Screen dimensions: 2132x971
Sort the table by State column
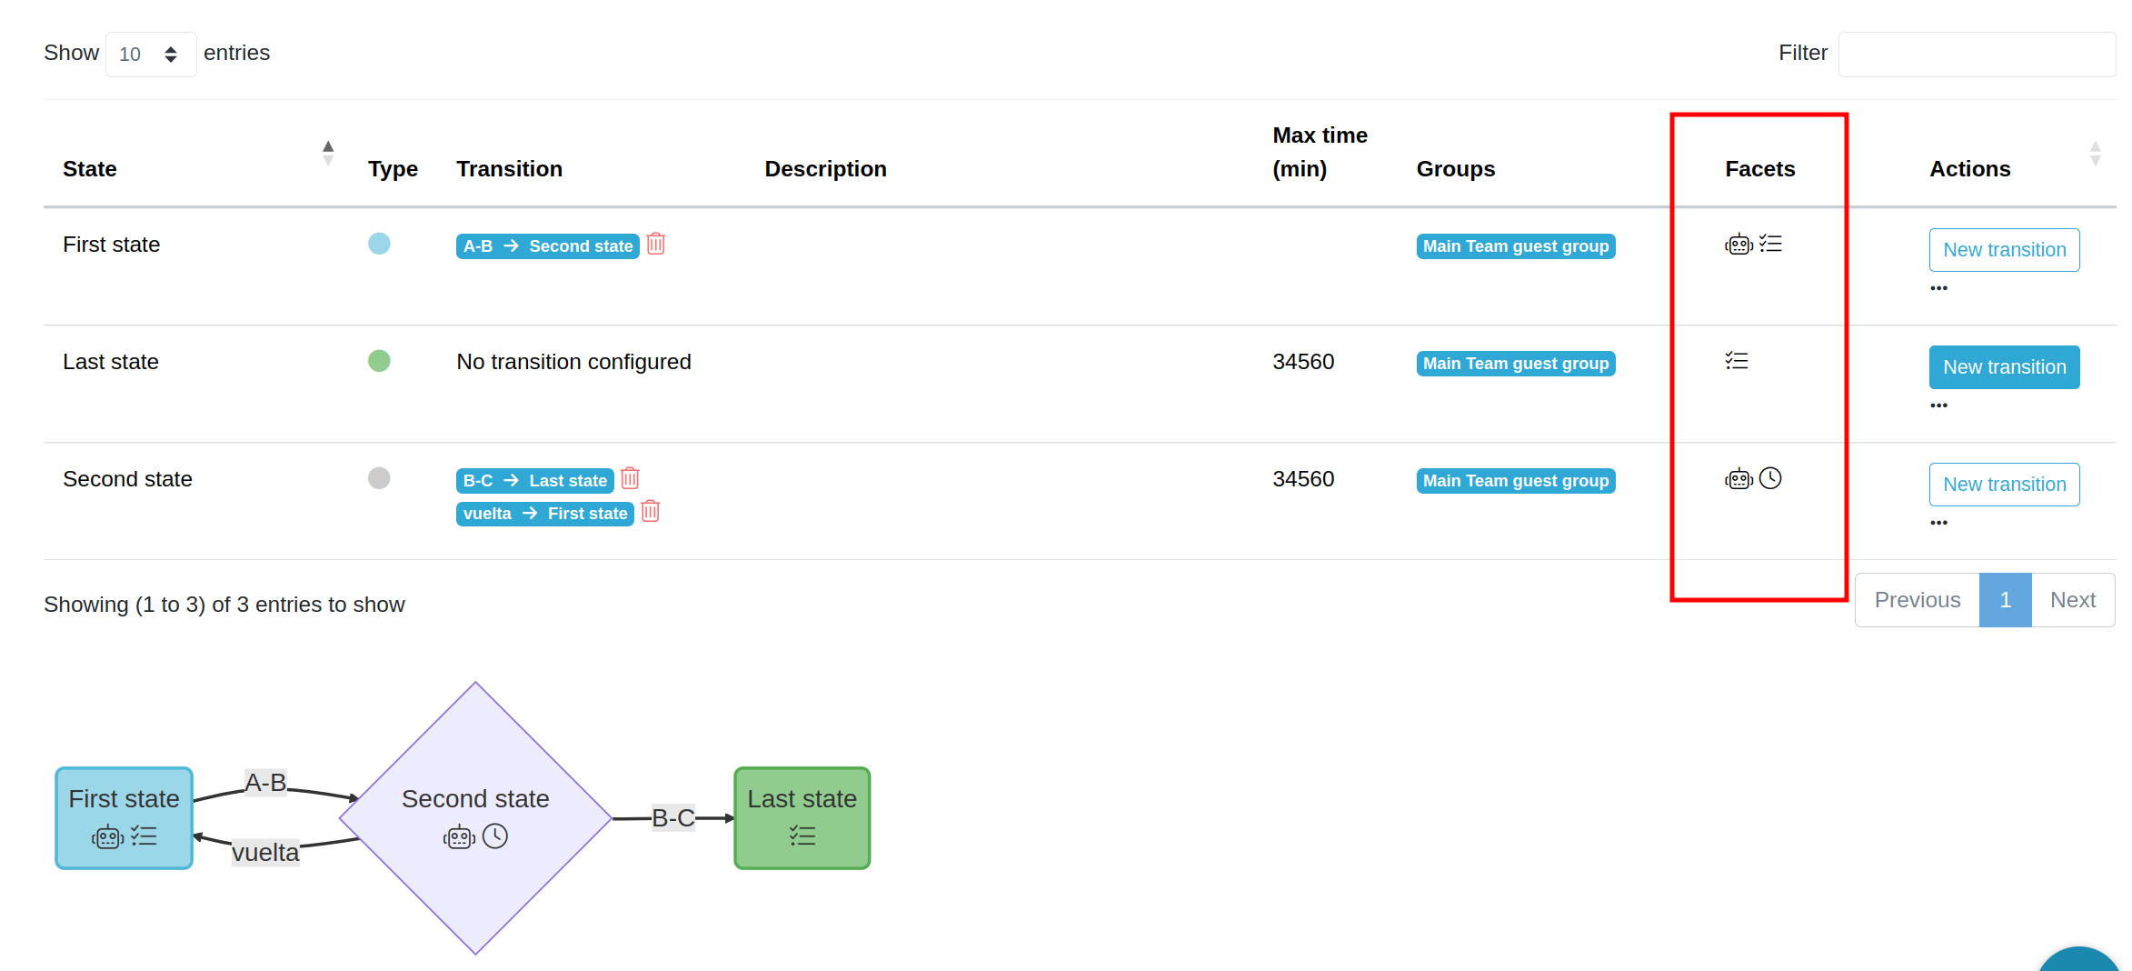pyautogui.click(x=328, y=154)
